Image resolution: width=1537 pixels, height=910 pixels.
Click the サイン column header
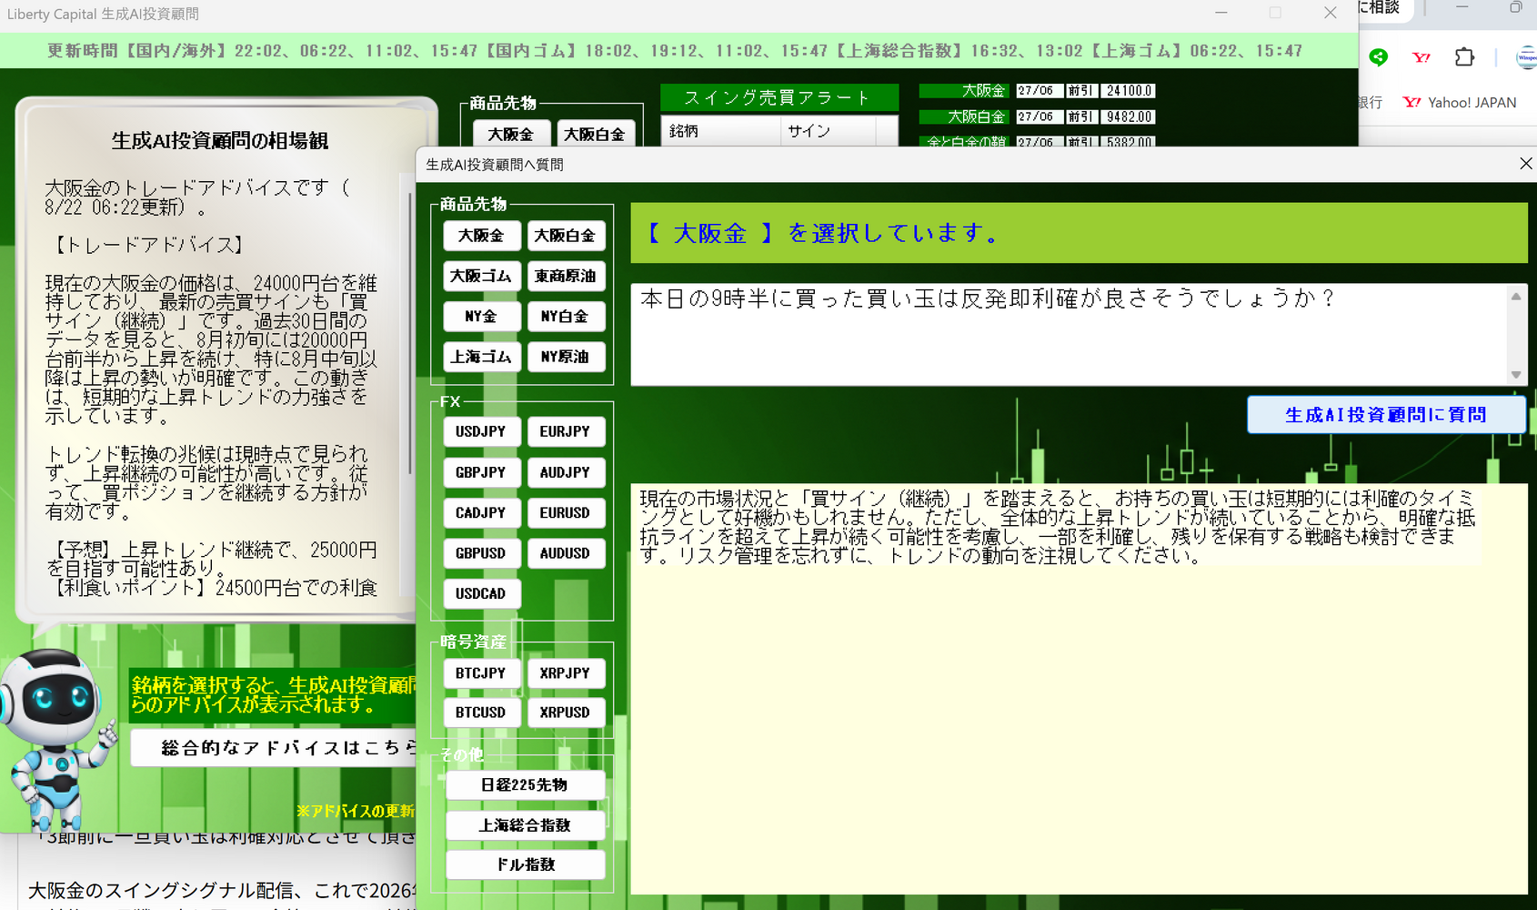(x=829, y=131)
